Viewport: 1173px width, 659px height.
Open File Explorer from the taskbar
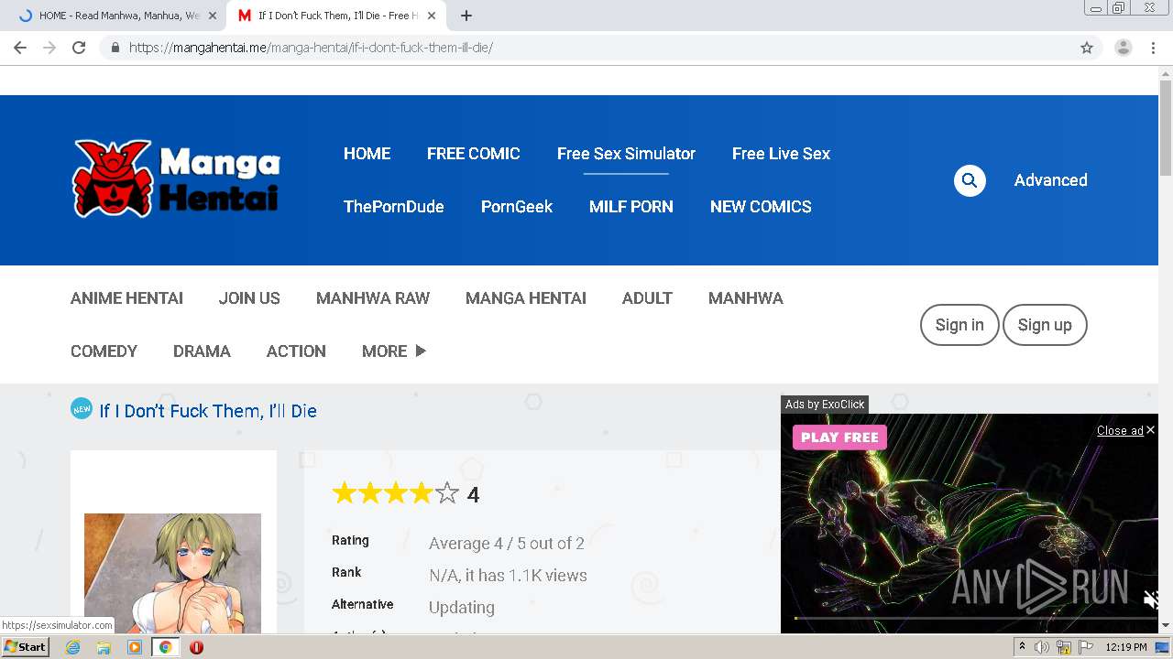104,647
